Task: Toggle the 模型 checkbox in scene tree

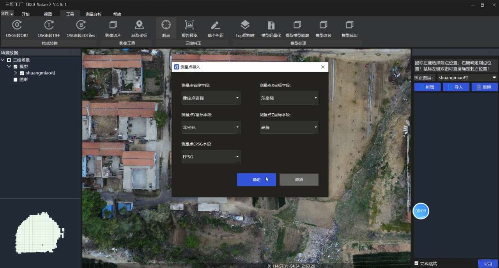Action: 16,67
